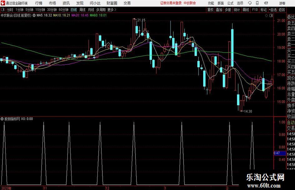
Task: Click the red 中农联合 stock name in title bar
Action: (190, 3)
